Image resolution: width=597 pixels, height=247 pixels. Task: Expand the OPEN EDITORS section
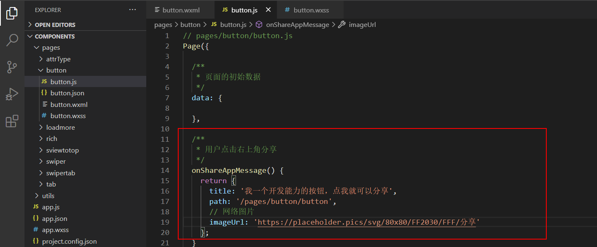pyautogui.click(x=86, y=25)
